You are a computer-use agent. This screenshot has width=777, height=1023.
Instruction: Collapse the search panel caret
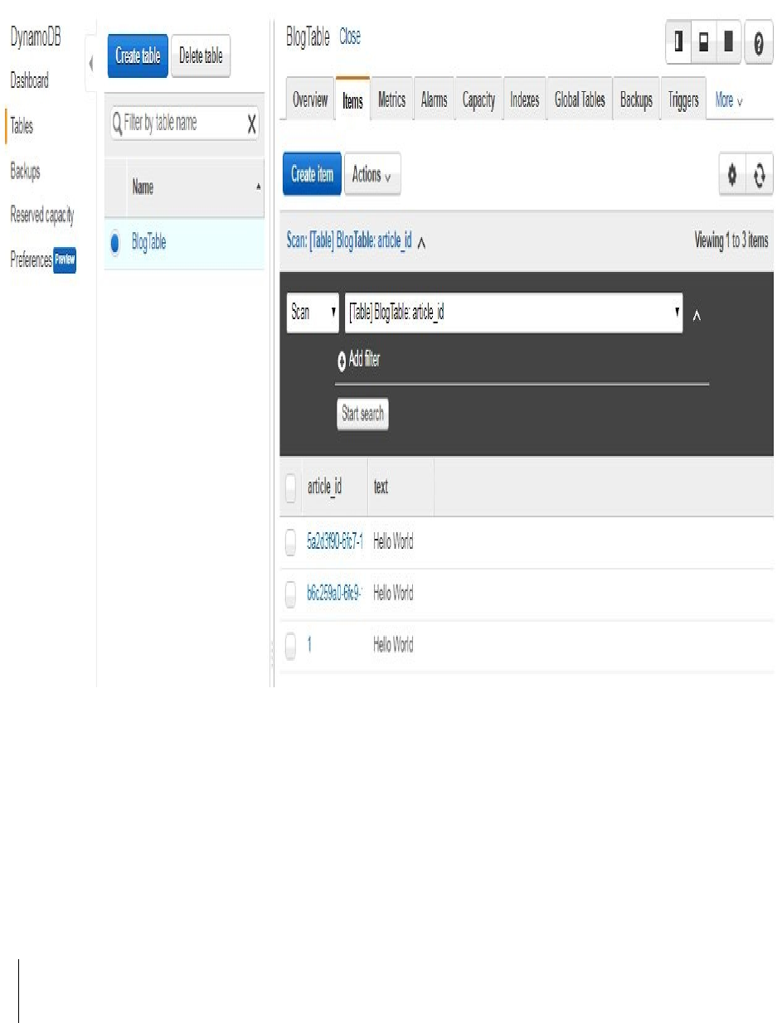point(697,315)
